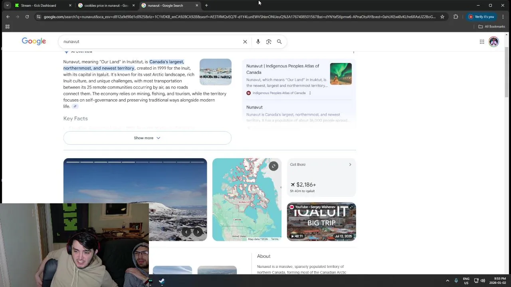
Task: Open the ENG US language switcher
Action: tap(466, 281)
